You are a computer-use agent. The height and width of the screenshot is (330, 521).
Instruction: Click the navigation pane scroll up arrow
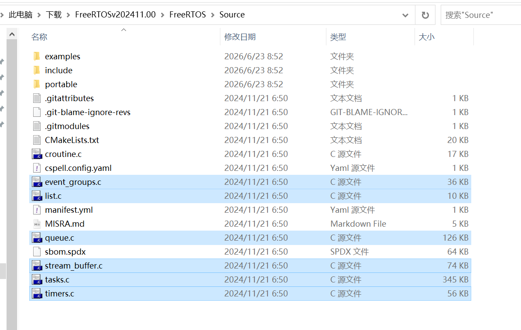12,34
